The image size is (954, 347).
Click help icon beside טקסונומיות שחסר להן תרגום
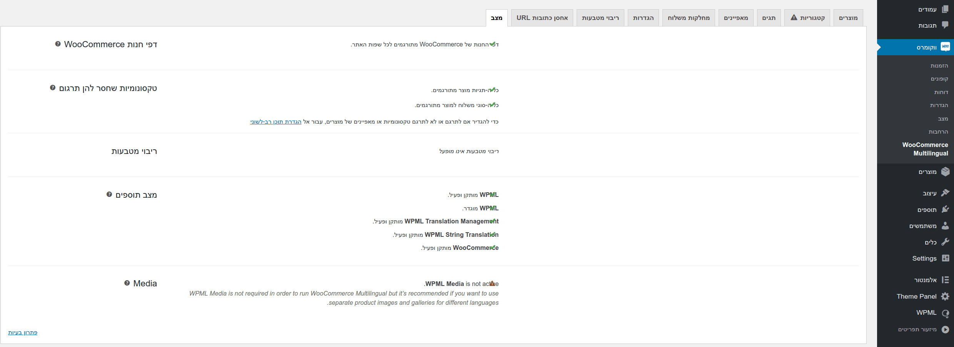click(x=53, y=88)
